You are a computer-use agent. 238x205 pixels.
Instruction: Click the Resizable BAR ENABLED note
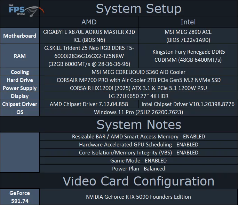pyautogui.click(x=138, y=137)
